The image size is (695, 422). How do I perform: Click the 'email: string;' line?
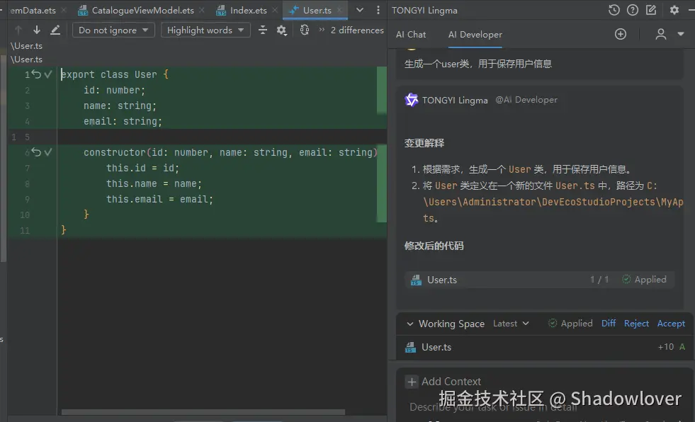pyautogui.click(x=123, y=121)
